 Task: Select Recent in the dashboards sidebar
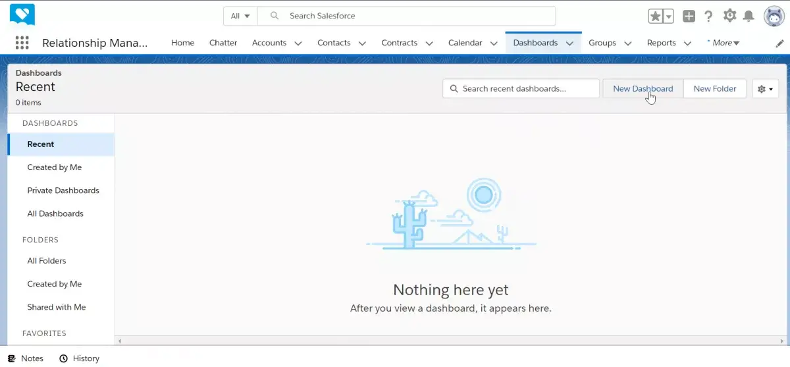pos(61,144)
